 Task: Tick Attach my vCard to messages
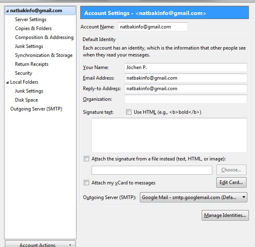[86, 183]
